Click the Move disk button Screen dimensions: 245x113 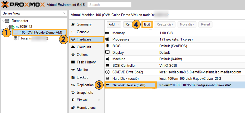(x=187, y=24)
